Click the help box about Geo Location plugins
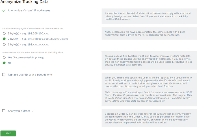This screenshot has width=197, height=137. [149, 60]
